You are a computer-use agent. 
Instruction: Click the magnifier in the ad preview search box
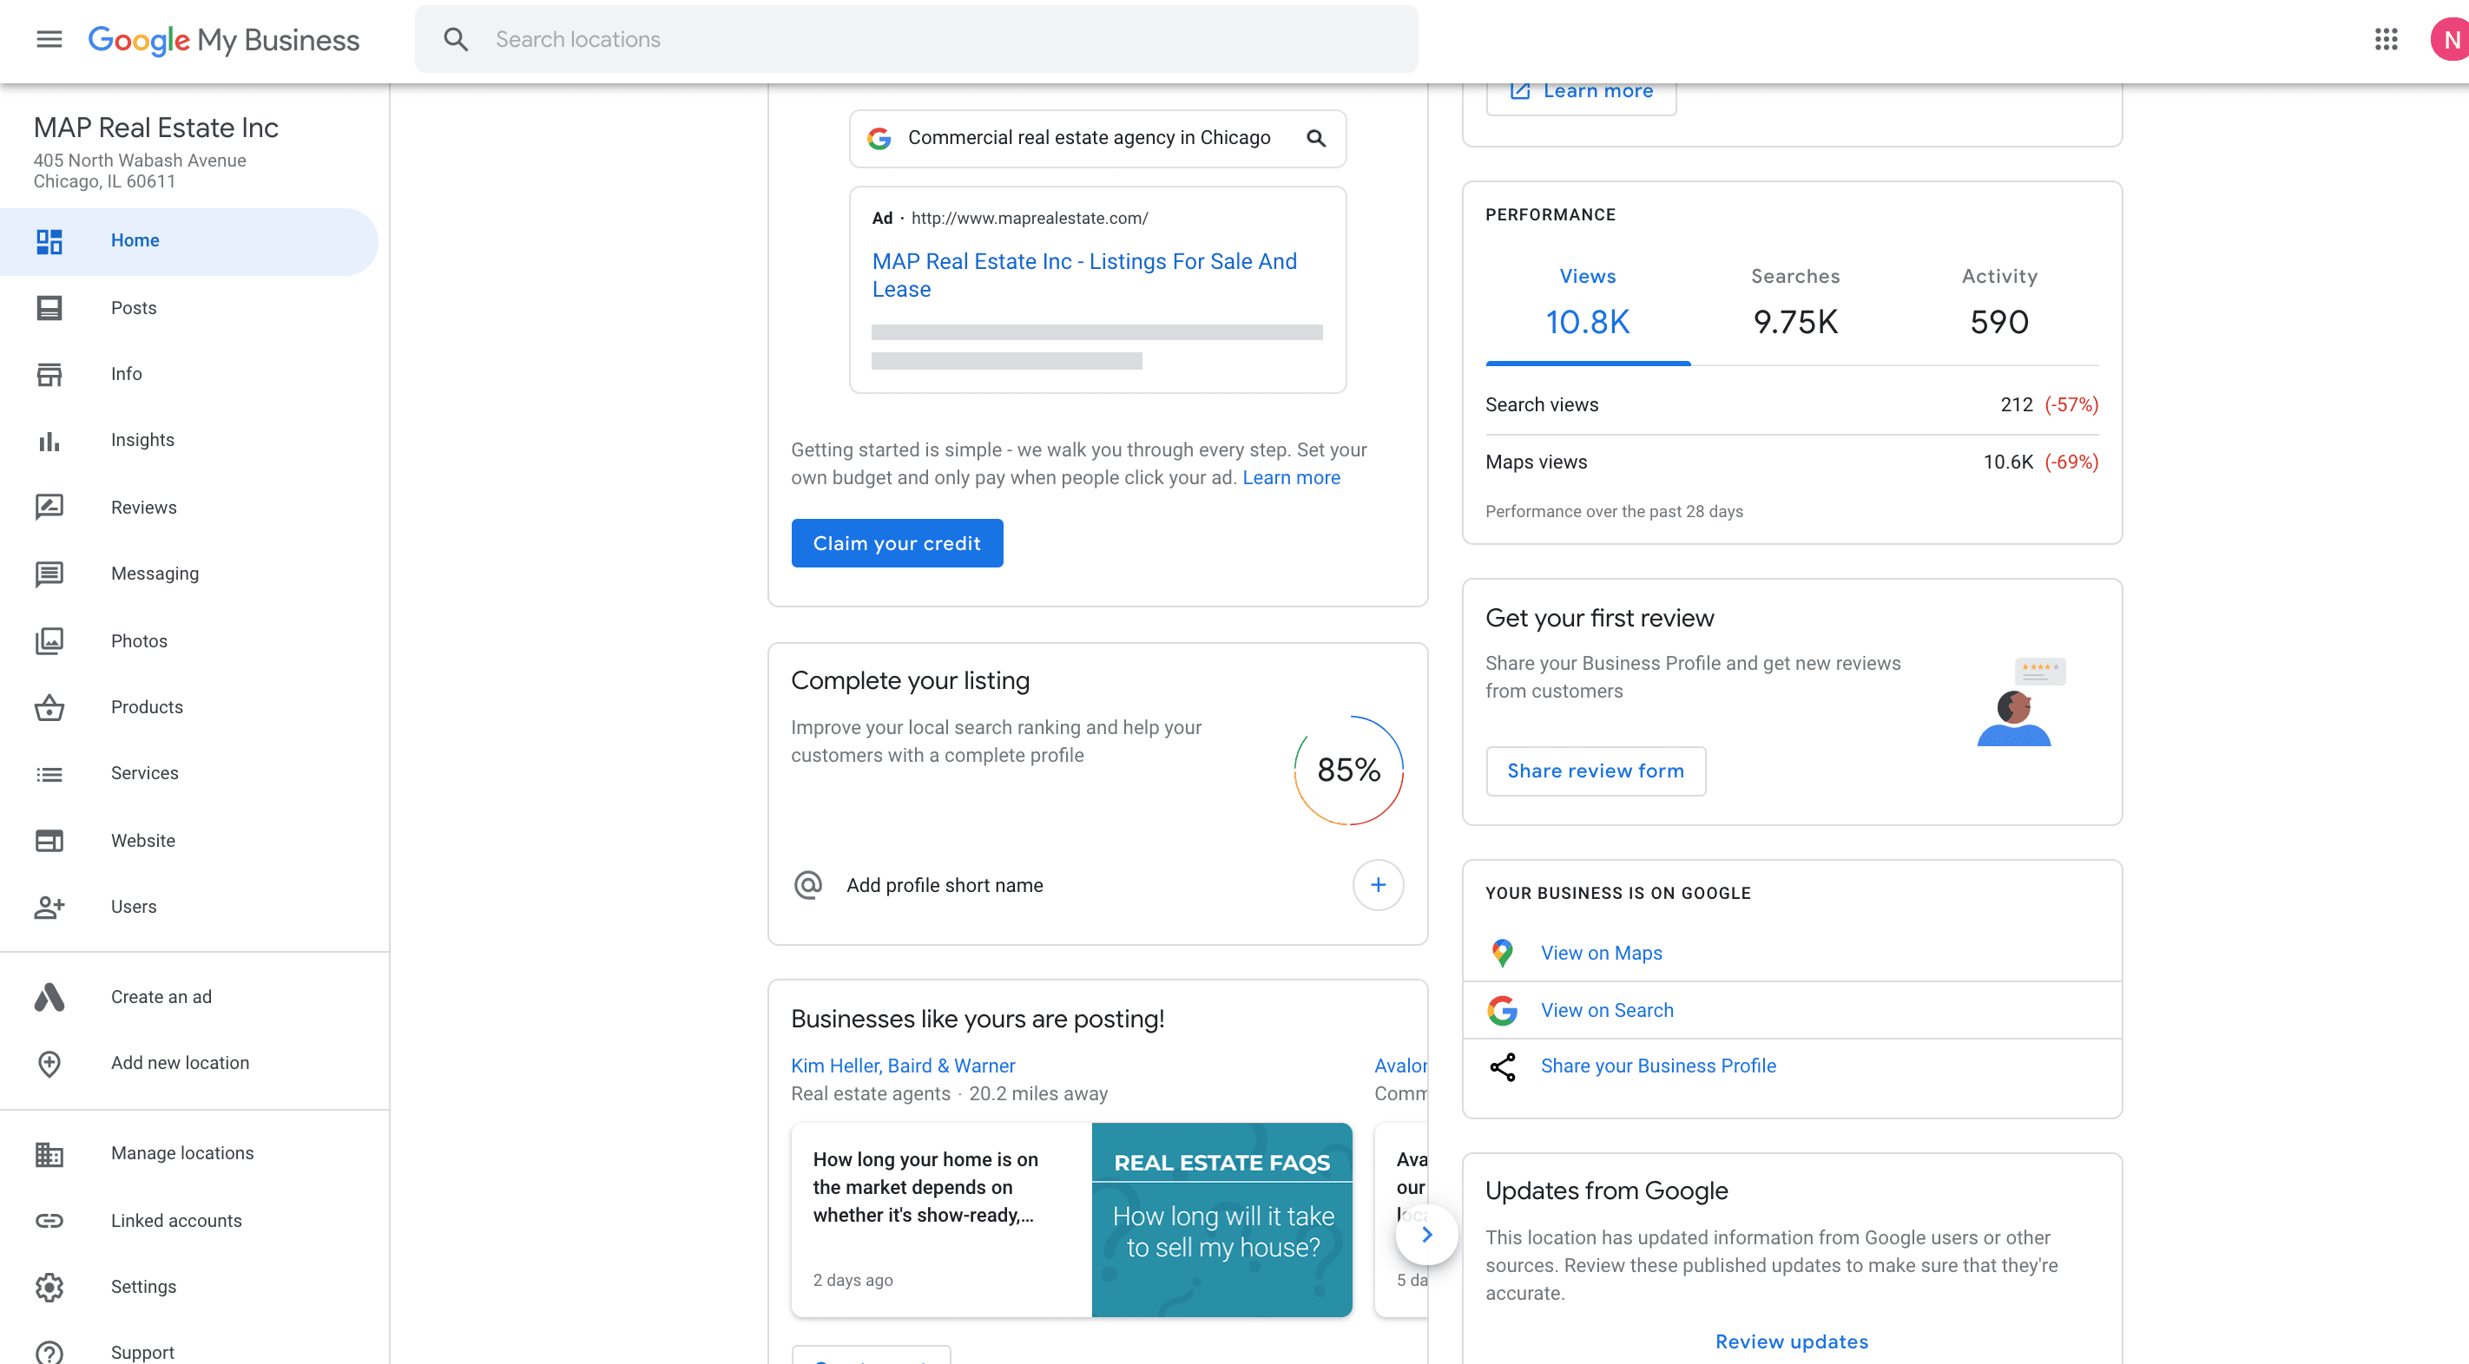click(x=1316, y=138)
